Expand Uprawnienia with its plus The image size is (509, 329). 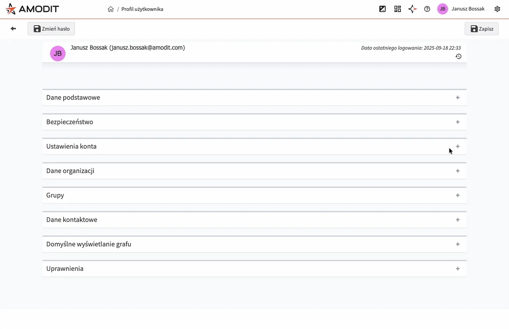[x=458, y=269]
